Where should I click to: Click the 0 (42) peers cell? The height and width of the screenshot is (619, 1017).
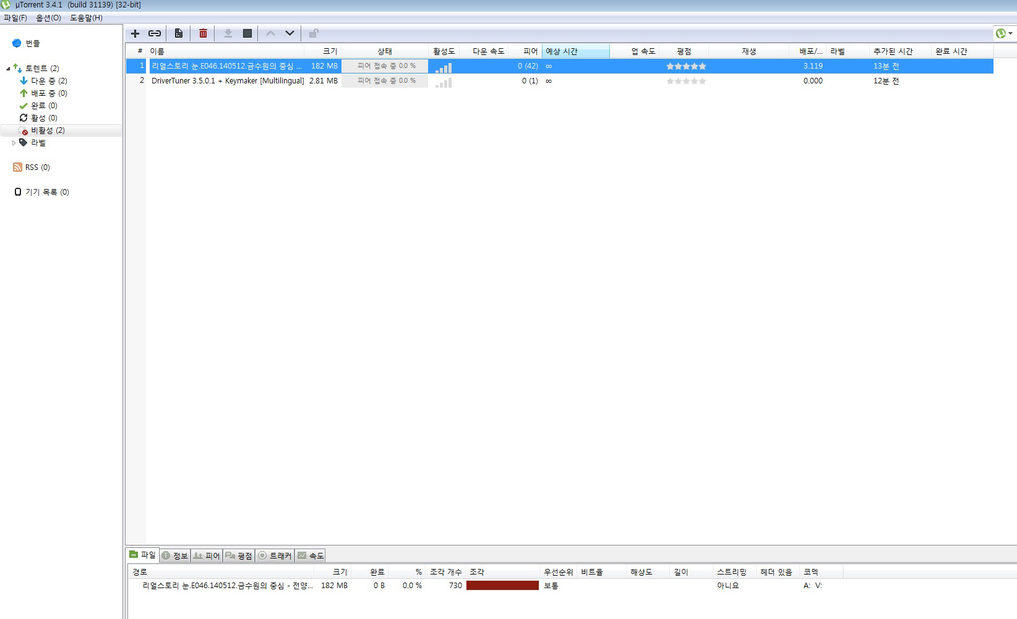pos(528,66)
